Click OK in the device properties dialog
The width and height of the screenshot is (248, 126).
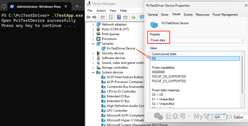point(217,117)
